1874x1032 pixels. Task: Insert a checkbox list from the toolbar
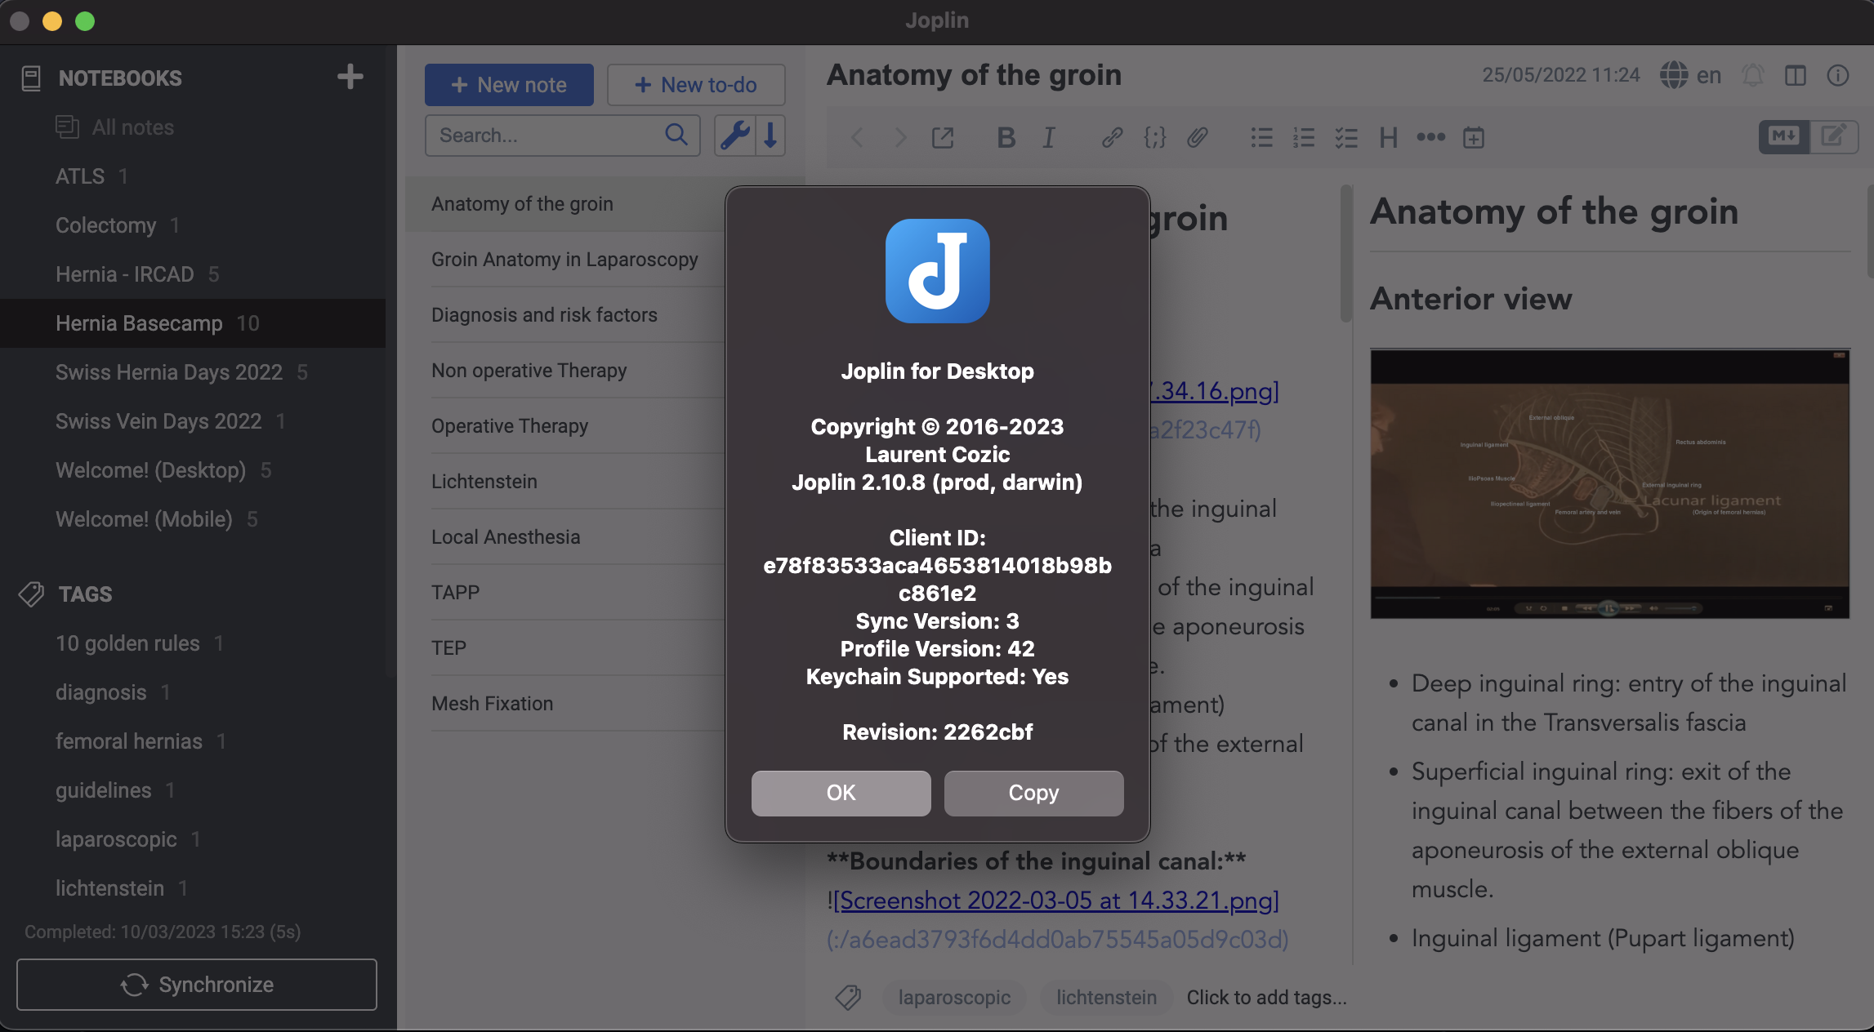pos(1348,137)
